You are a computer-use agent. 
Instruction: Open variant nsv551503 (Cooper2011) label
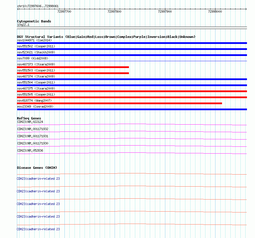point(36,70)
